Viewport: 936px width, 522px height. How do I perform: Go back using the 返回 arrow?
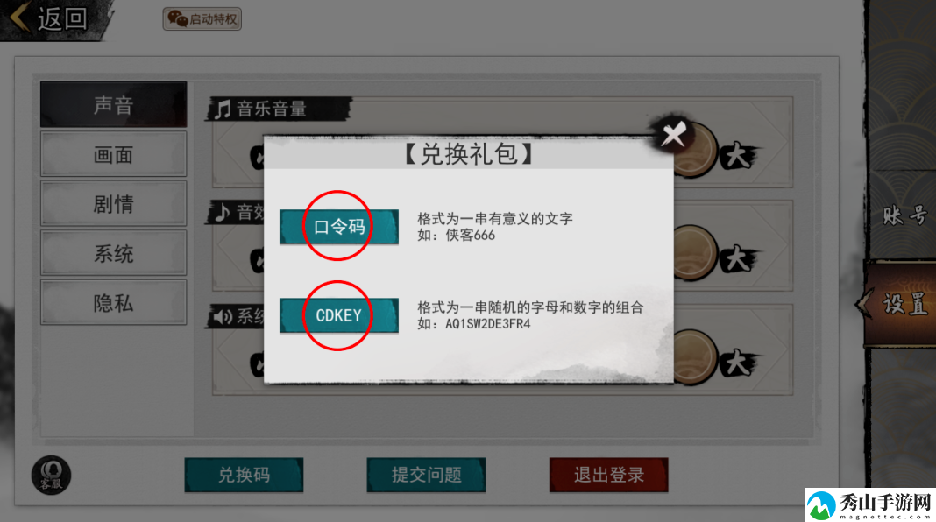tap(51, 18)
